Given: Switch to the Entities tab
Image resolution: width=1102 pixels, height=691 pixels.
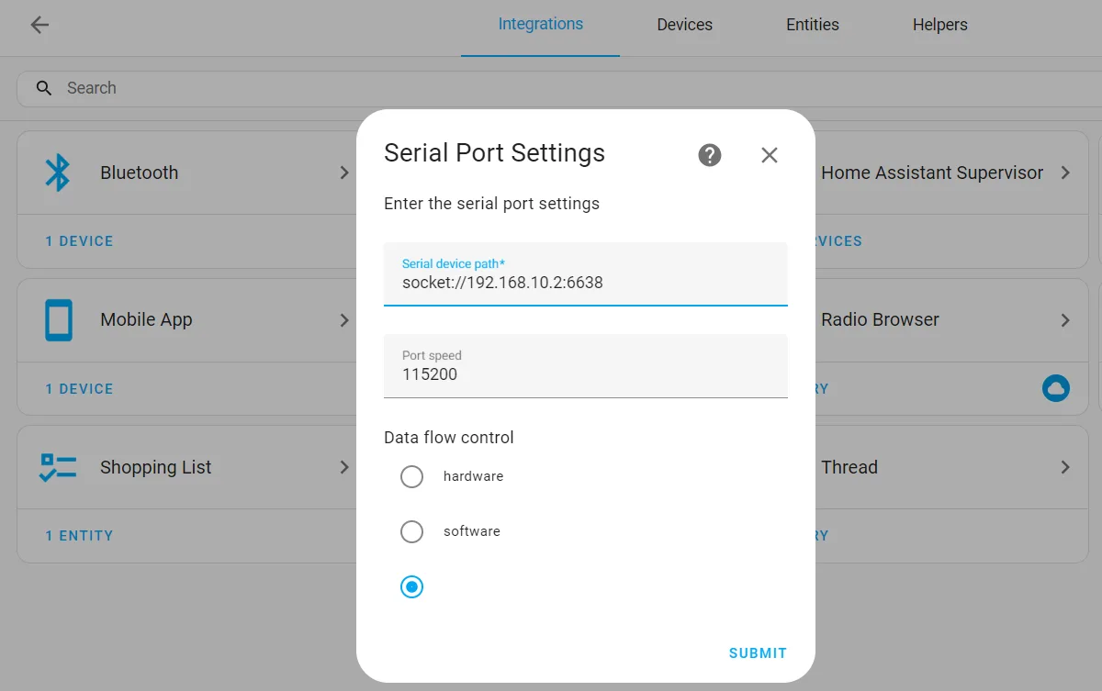Looking at the screenshot, I should [x=812, y=25].
